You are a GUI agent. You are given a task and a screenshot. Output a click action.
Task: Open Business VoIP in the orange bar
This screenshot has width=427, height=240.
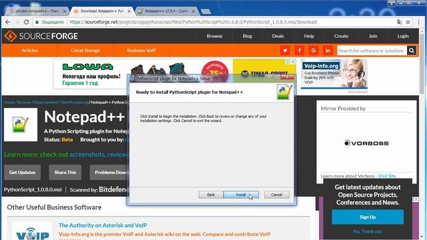141,51
